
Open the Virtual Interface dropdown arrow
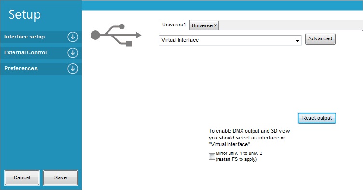click(x=297, y=40)
